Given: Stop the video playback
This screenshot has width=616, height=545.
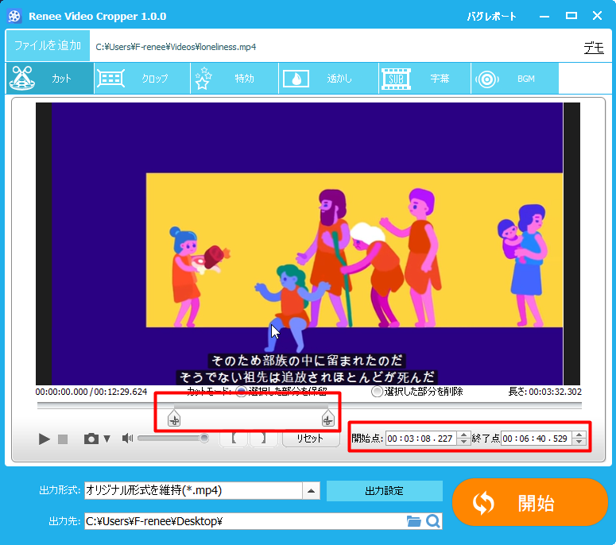Looking at the screenshot, I should point(63,439).
